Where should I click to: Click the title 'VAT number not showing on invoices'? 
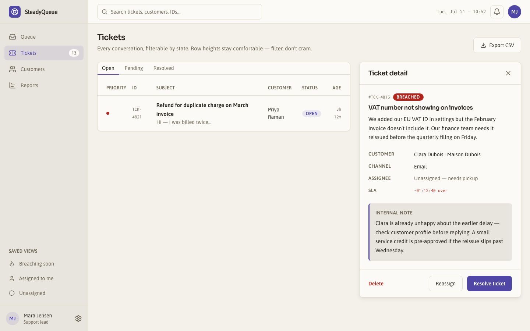tap(421, 107)
